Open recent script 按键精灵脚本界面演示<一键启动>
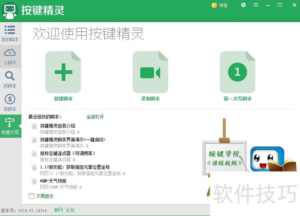The height and width of the screenshot is (216, 300). tap(73, 140)
